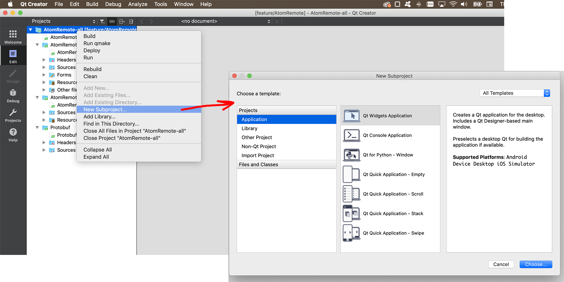
Task: Open the Design mode
Action: pos(13,76)
